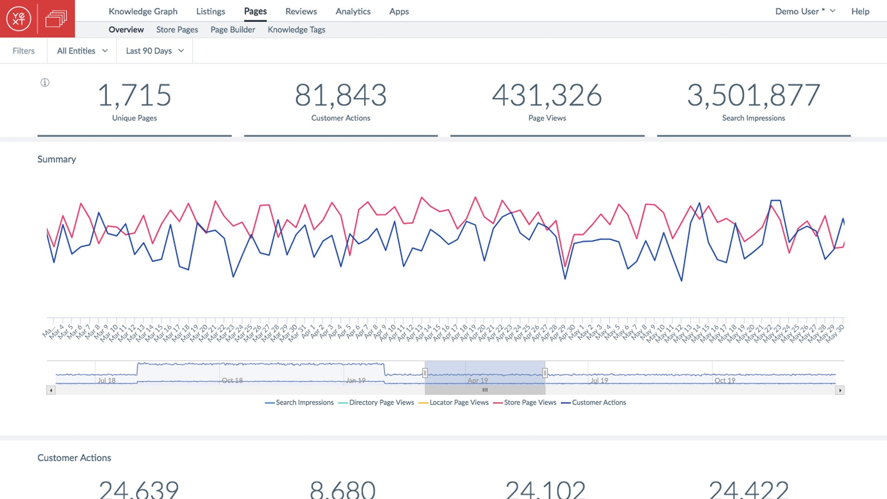Screen dimensions: 887x499
Task: Open the Store Pages subtab
Action: [177, 30]
